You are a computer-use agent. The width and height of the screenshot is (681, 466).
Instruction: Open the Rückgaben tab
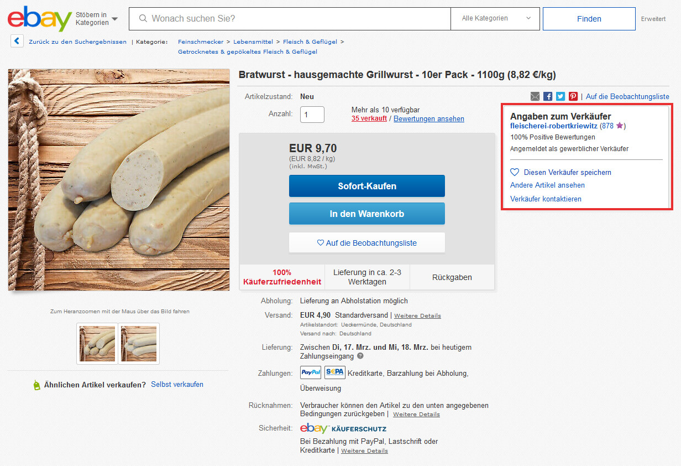point(452,277)
